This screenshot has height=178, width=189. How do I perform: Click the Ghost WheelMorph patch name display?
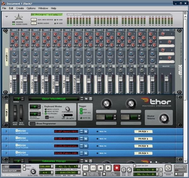point(54,99)
